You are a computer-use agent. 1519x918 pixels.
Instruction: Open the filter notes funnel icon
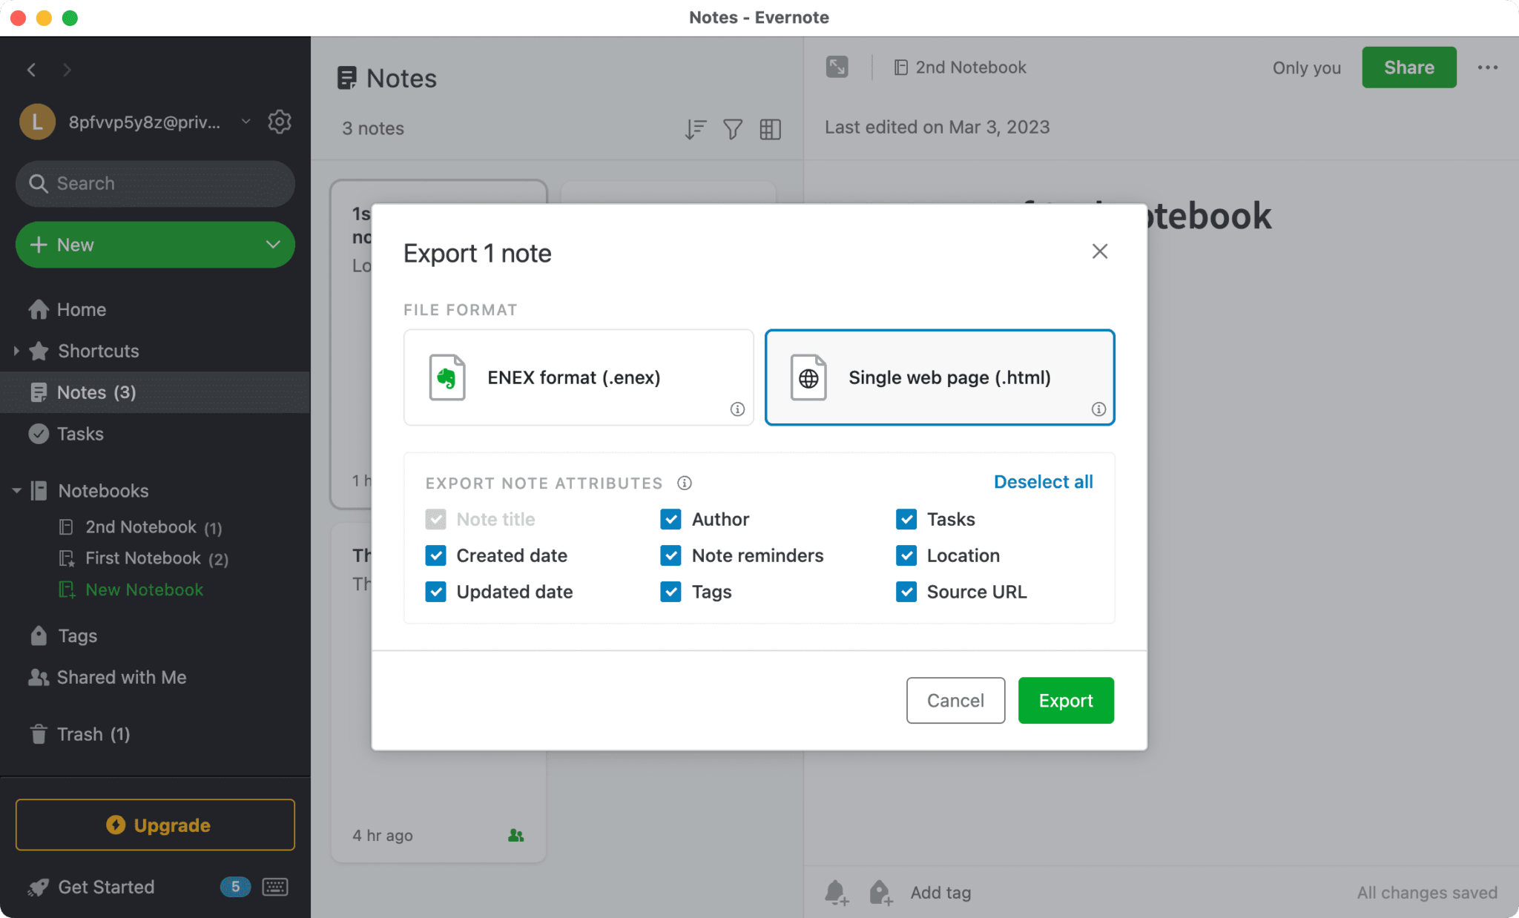tap(733, 129)
